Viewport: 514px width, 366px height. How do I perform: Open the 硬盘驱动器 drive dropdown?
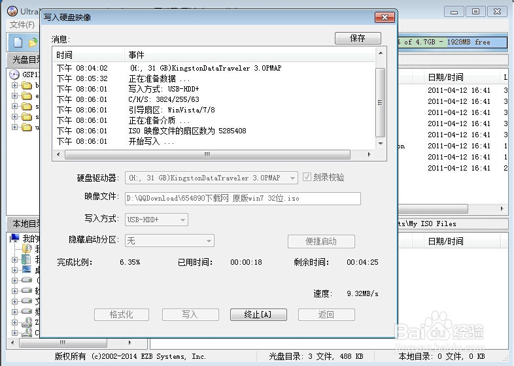[x=292, y=178]
